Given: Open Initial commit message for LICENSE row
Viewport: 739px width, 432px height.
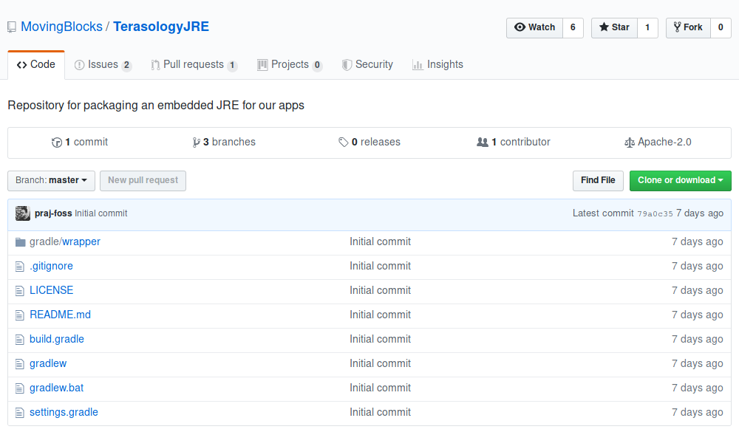Looking at the screenshot, I should 381,291.
